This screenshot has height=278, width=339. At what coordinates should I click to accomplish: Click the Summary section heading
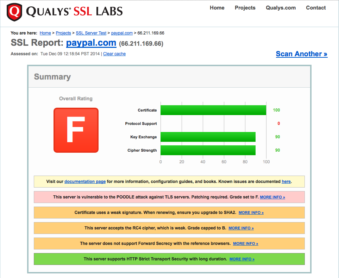click(x=52, y=77)
